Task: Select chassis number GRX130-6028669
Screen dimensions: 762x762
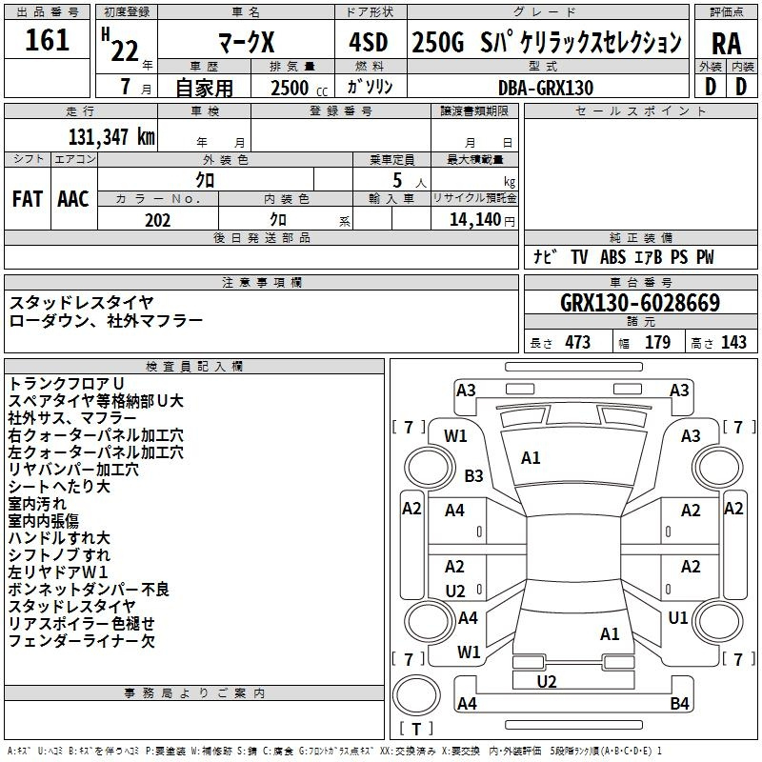Action: tap(639, 303)
